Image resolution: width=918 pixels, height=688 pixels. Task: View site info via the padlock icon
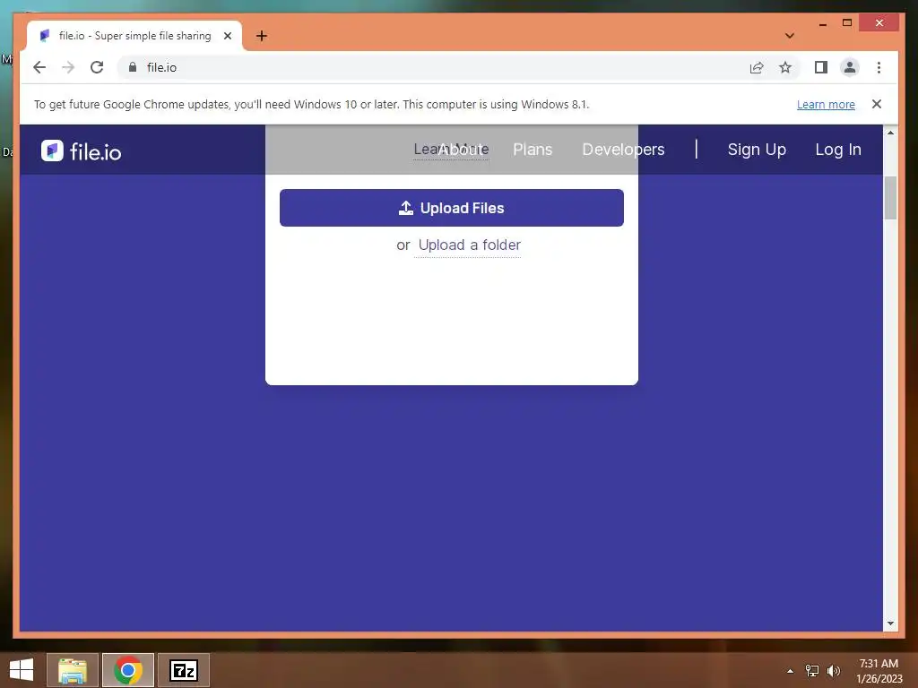coord(133,67)
